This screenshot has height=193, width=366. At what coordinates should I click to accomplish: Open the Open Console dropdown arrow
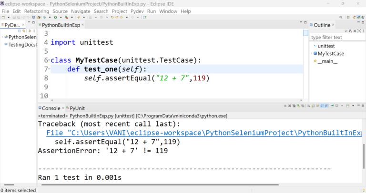(x=353, y=106)
